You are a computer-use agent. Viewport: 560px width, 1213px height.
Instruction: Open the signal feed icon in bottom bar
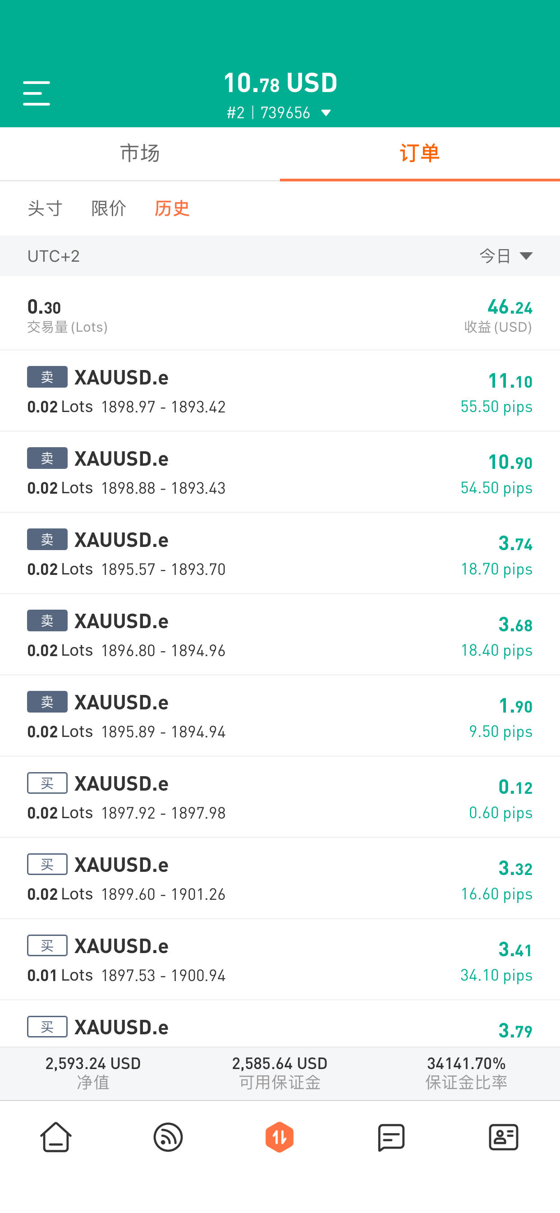click(168, 1137)
